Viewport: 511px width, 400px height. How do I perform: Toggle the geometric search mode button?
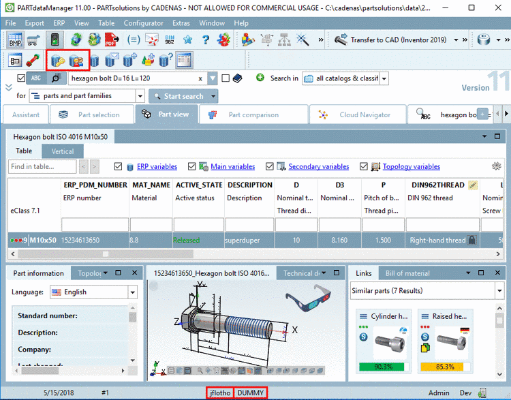[x=57, y=78]
